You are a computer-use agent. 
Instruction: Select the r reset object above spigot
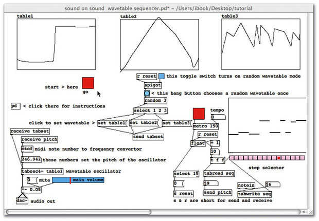click(147, 77)
